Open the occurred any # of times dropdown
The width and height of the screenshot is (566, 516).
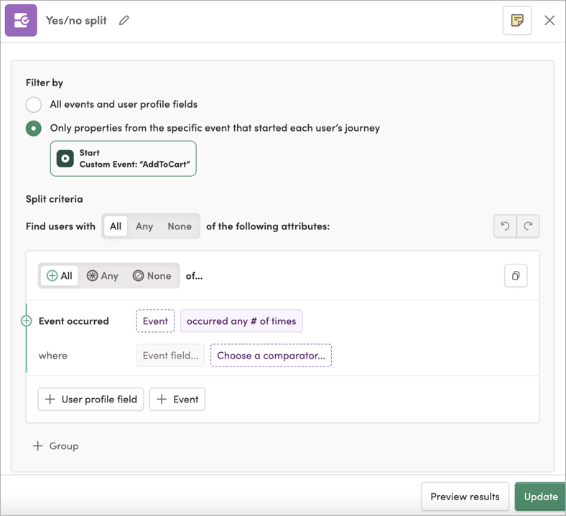pos(241,321)
